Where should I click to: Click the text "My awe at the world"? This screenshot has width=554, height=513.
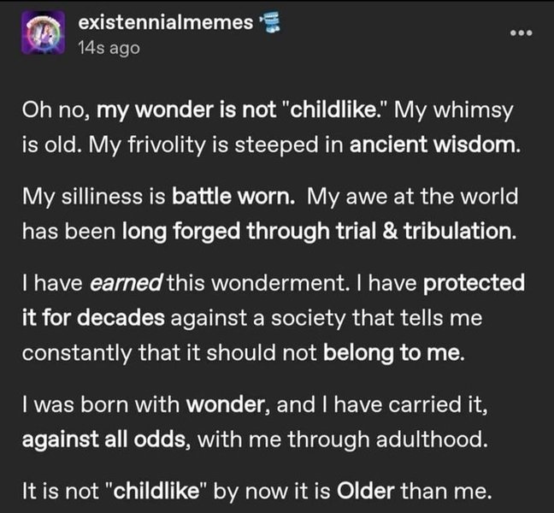point(412,197)
